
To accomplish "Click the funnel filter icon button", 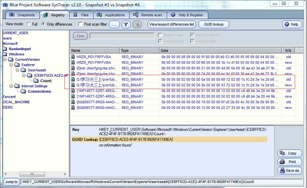I will (126, 24).
